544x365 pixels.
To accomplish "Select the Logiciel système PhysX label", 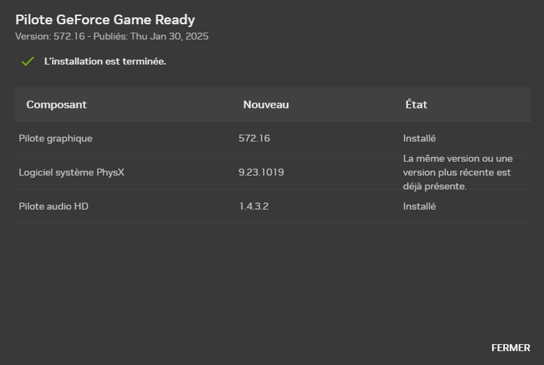I will click(x=71, y=172).
